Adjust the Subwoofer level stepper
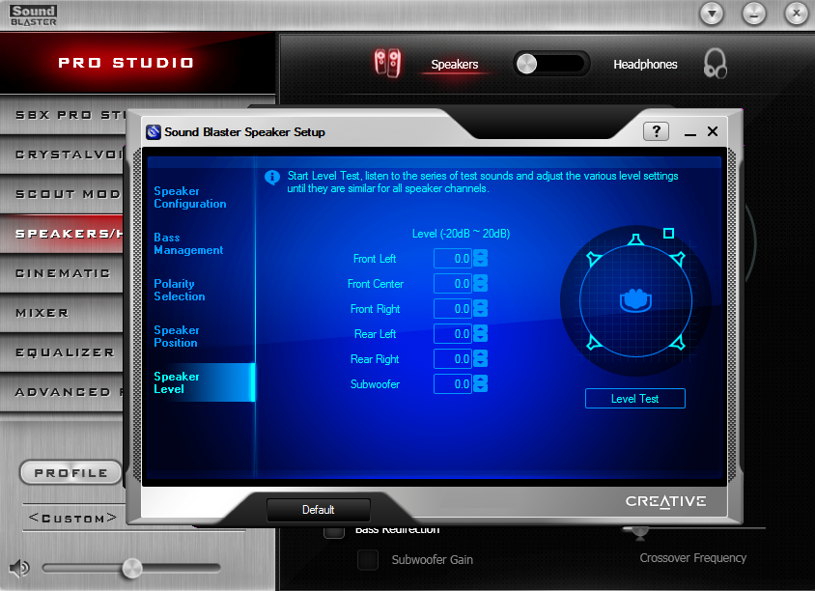 (x=481, y=384)
